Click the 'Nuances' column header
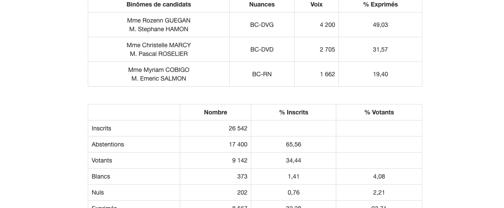Viewport: 504px width, 208px height. [262, 4]
